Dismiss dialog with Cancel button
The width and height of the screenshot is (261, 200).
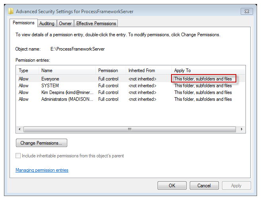[204, 186]
